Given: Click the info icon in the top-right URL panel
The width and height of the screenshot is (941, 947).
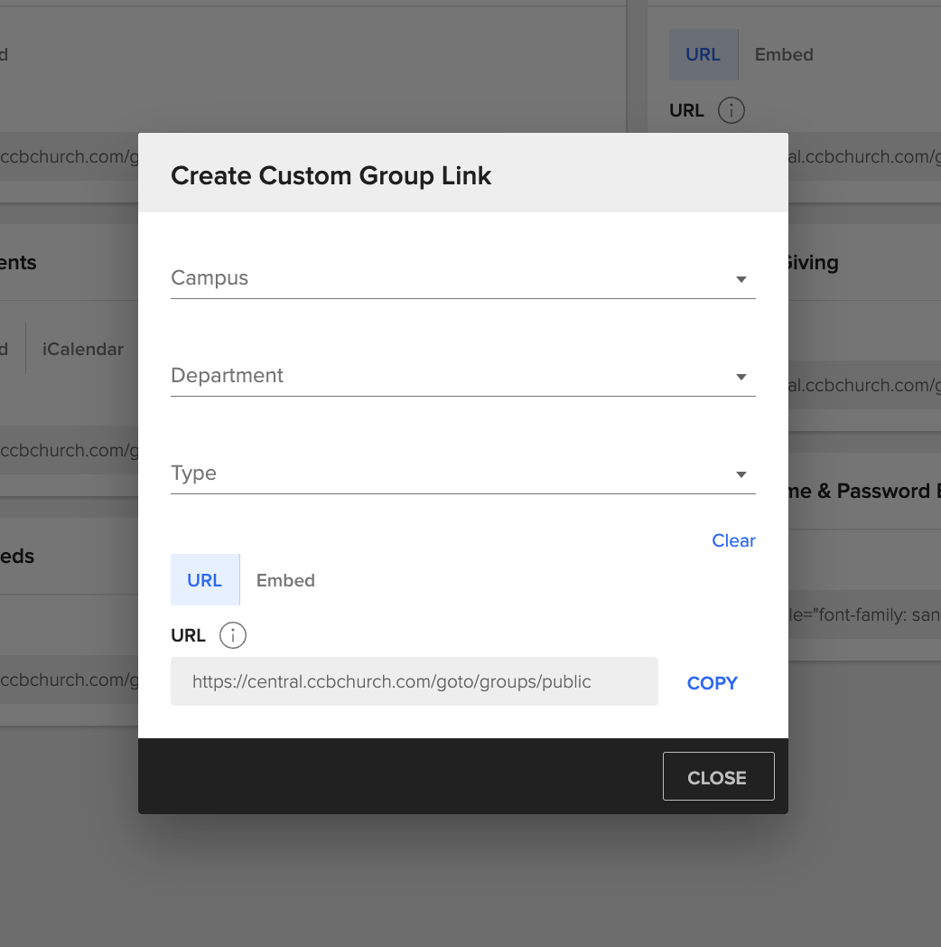Looking at the screenshot, I should [731, 110].
